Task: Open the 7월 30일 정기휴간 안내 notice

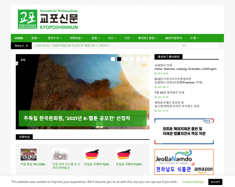Action: [x=169, y=92]
